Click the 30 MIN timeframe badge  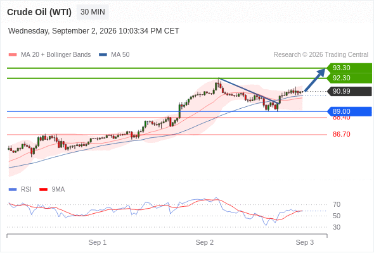(93, 12)
